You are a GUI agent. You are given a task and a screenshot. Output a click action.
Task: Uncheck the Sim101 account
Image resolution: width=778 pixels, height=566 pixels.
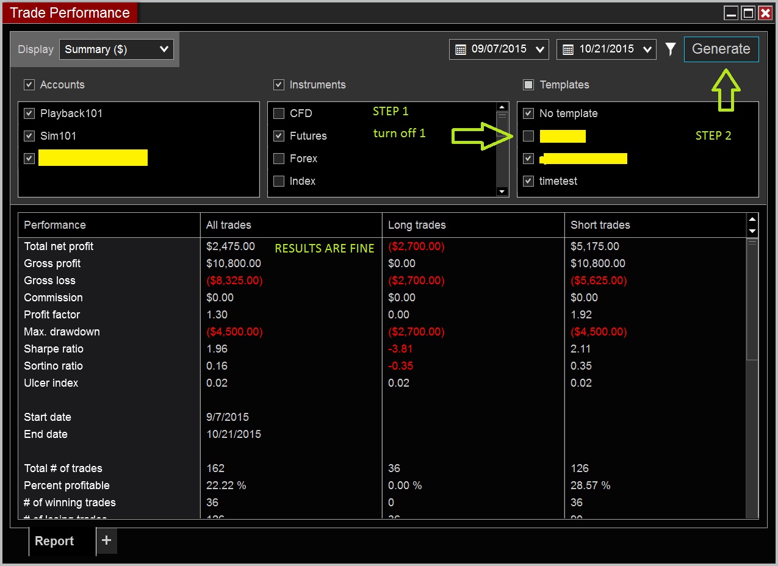click(x=29, y=136)
